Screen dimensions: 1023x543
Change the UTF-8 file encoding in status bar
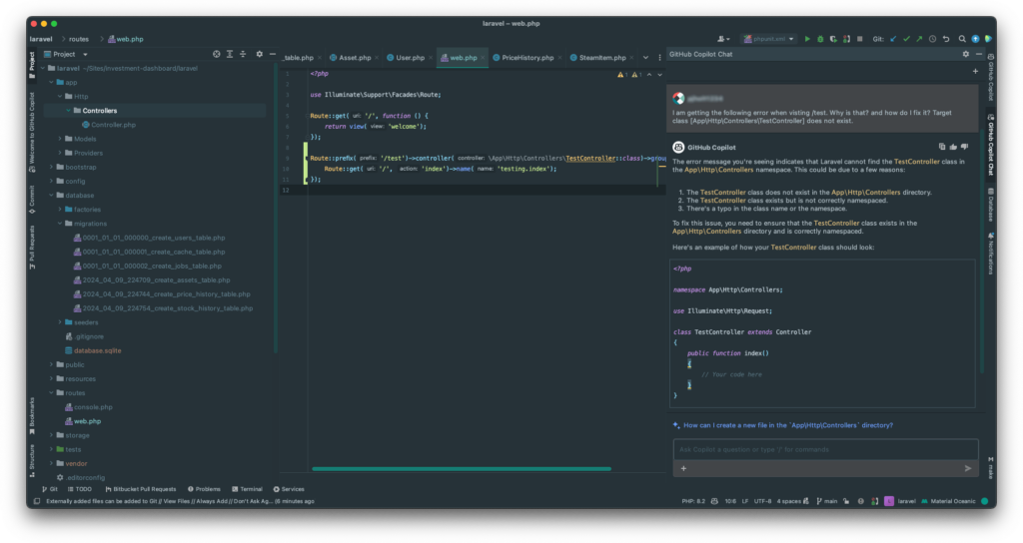point(762,501)
